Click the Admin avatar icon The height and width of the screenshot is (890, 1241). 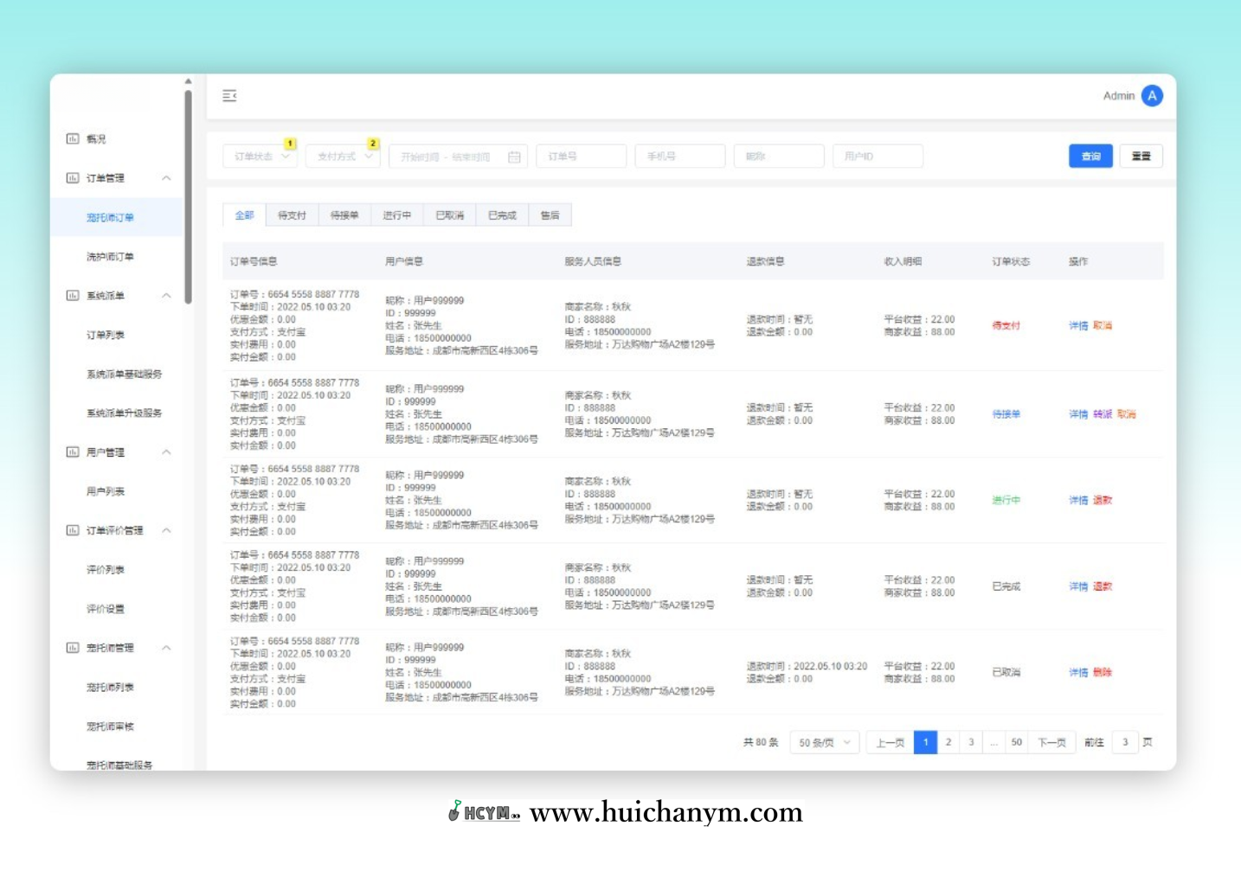tap(1151, 96)
